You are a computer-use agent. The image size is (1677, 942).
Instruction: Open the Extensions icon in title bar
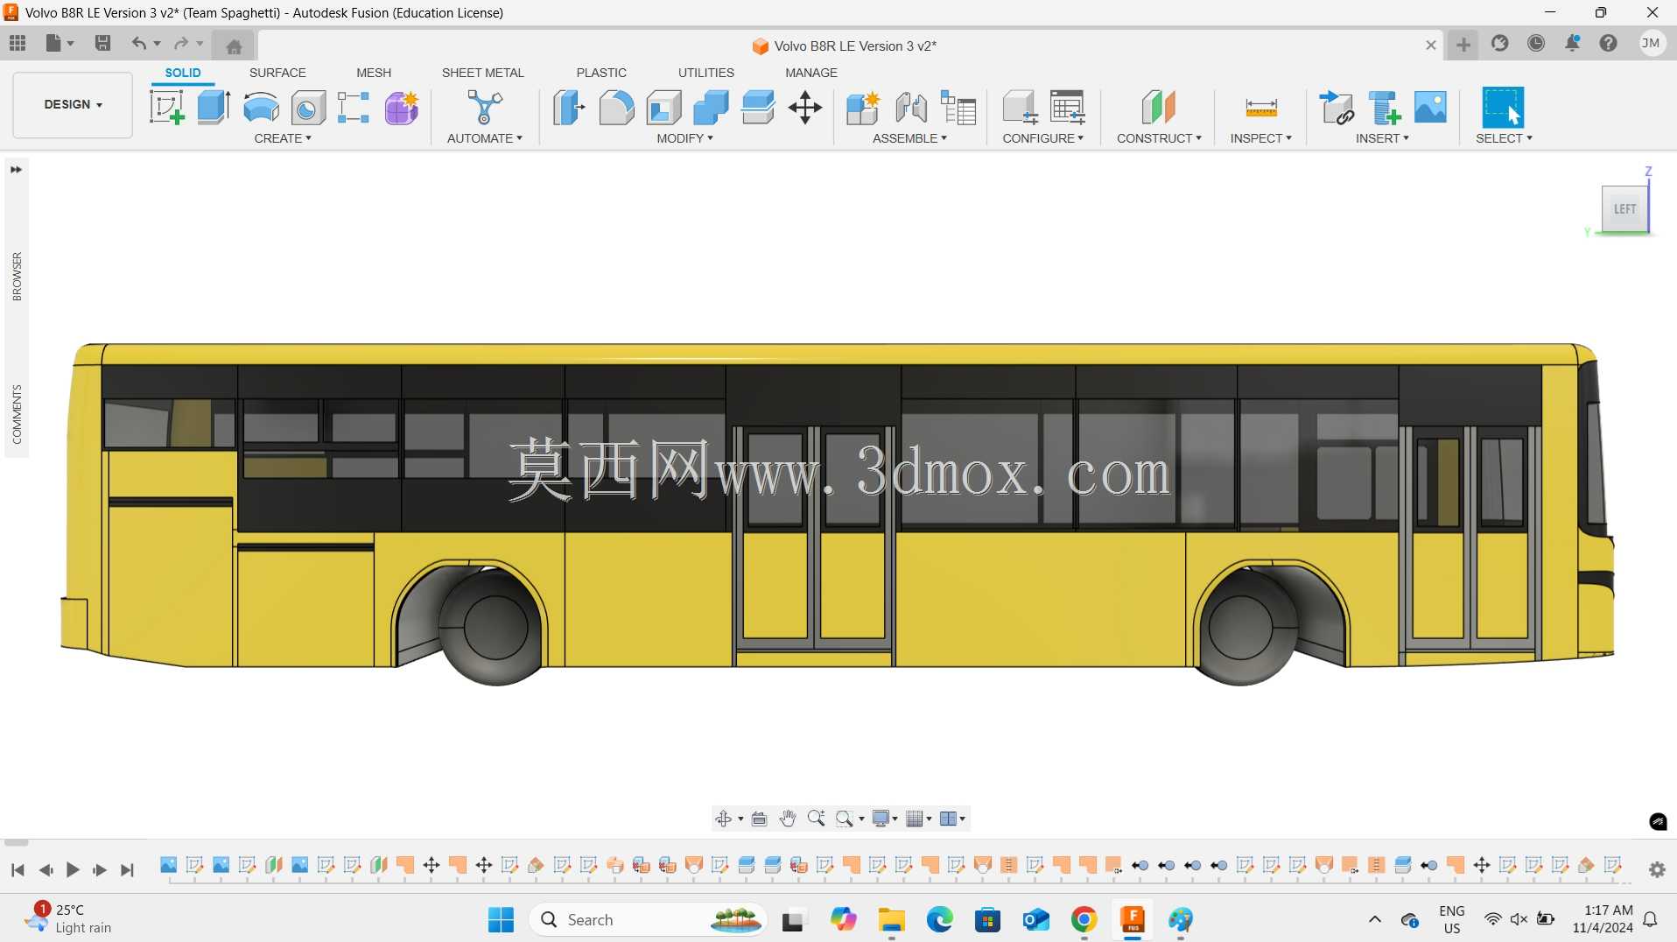(1500, 44)
